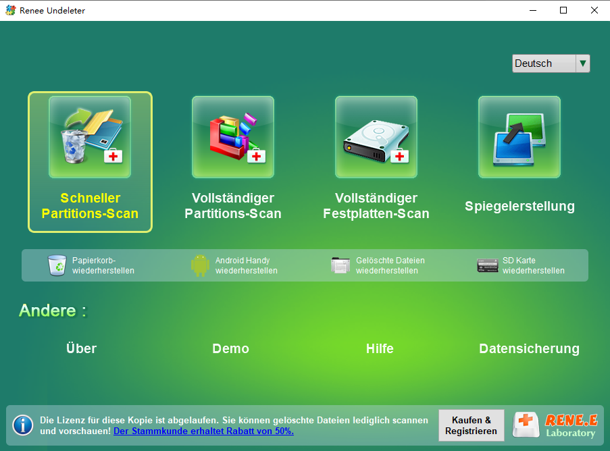Select Schneller Partitions-Scan label

click(x=90, y=206)
